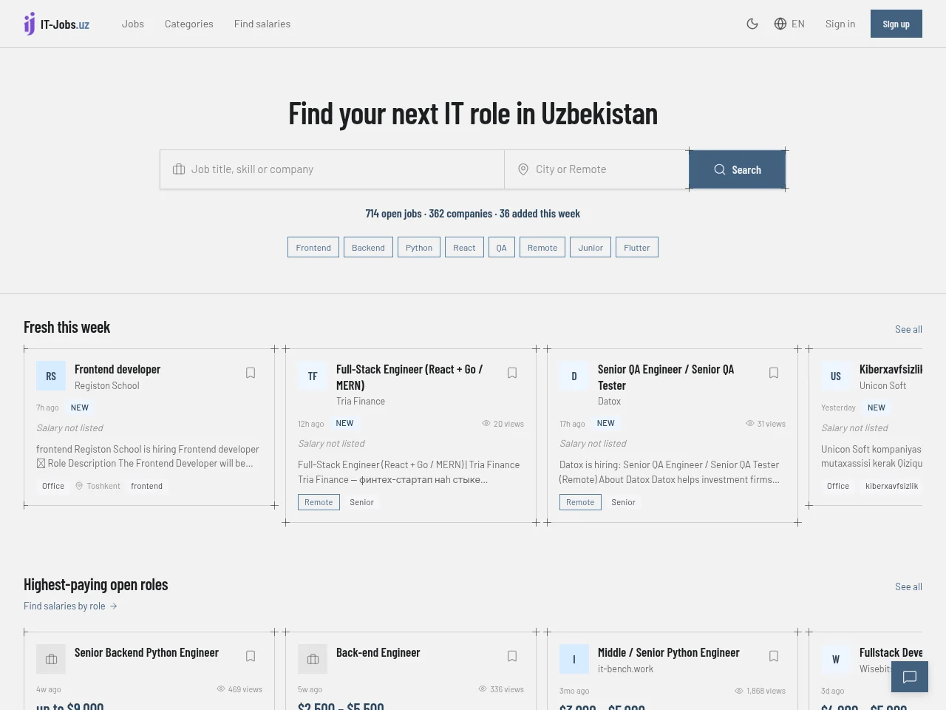Open the Back-end Engineer job title
This screenshot has height=710, width=946.
378,652
